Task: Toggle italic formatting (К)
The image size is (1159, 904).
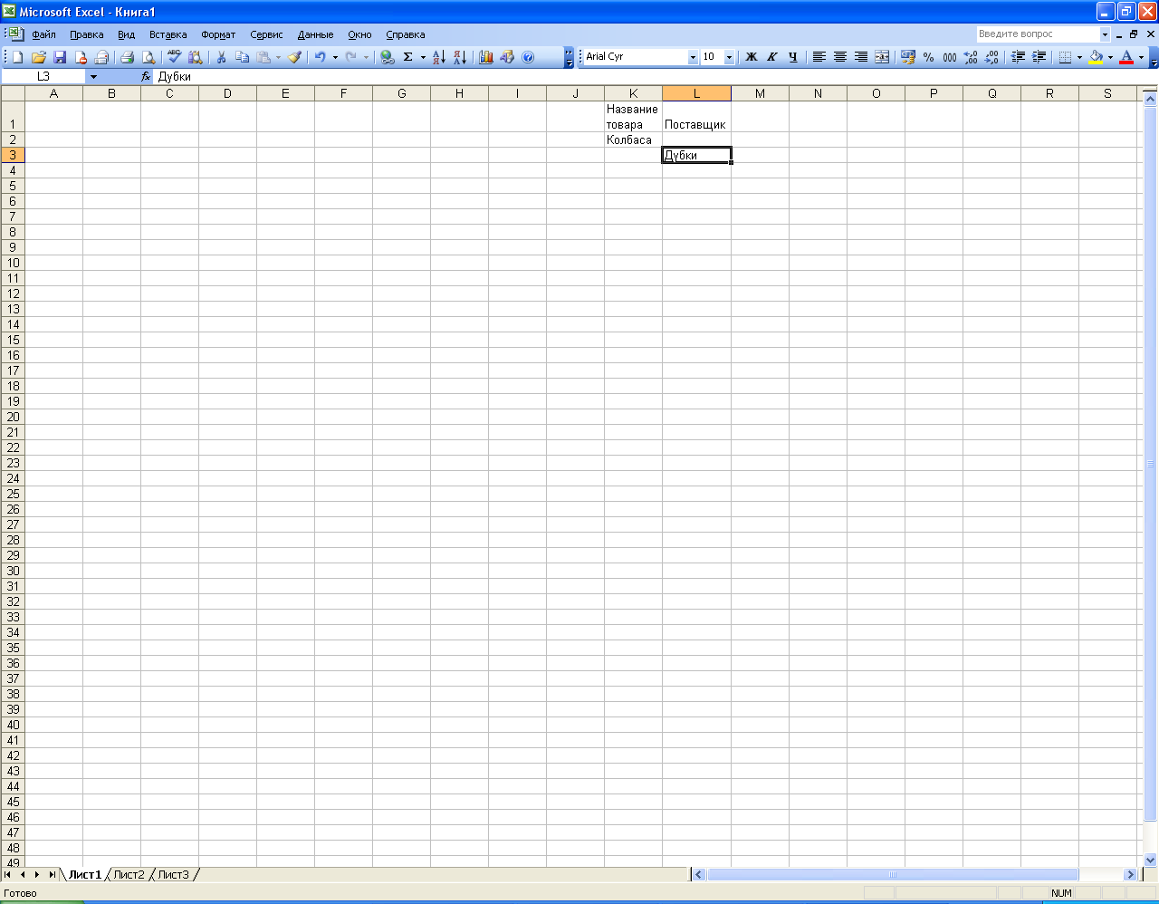Action: pos(772,57)
